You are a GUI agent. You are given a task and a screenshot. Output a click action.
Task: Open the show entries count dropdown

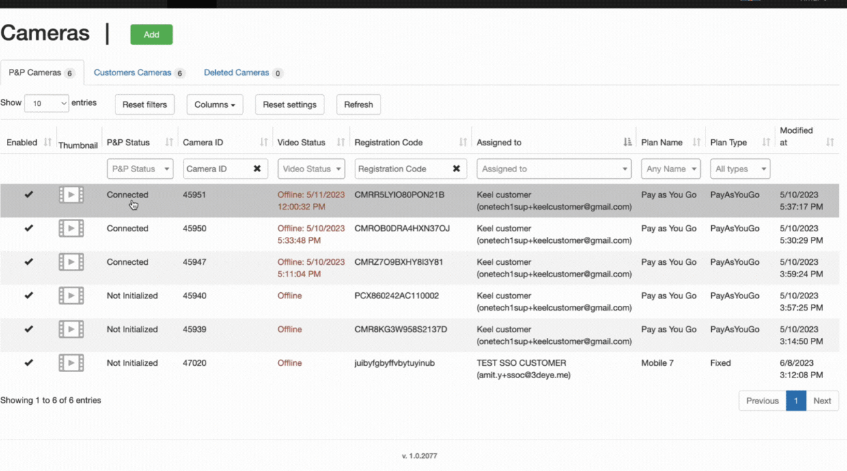(46, 104)
